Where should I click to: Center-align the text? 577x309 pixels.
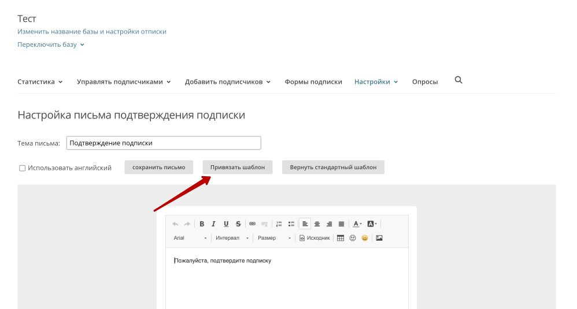click(317, 224)
